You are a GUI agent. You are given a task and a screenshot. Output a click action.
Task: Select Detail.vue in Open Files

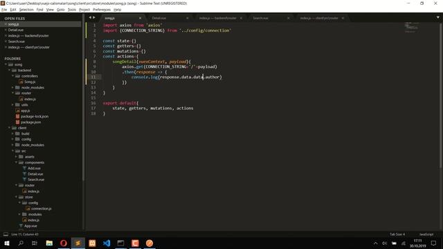[16, 30]
